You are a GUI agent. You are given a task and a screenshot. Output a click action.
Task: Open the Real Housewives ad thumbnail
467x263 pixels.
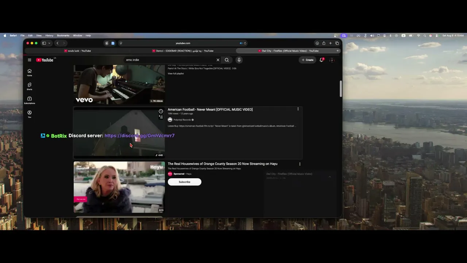coord(119,187)
